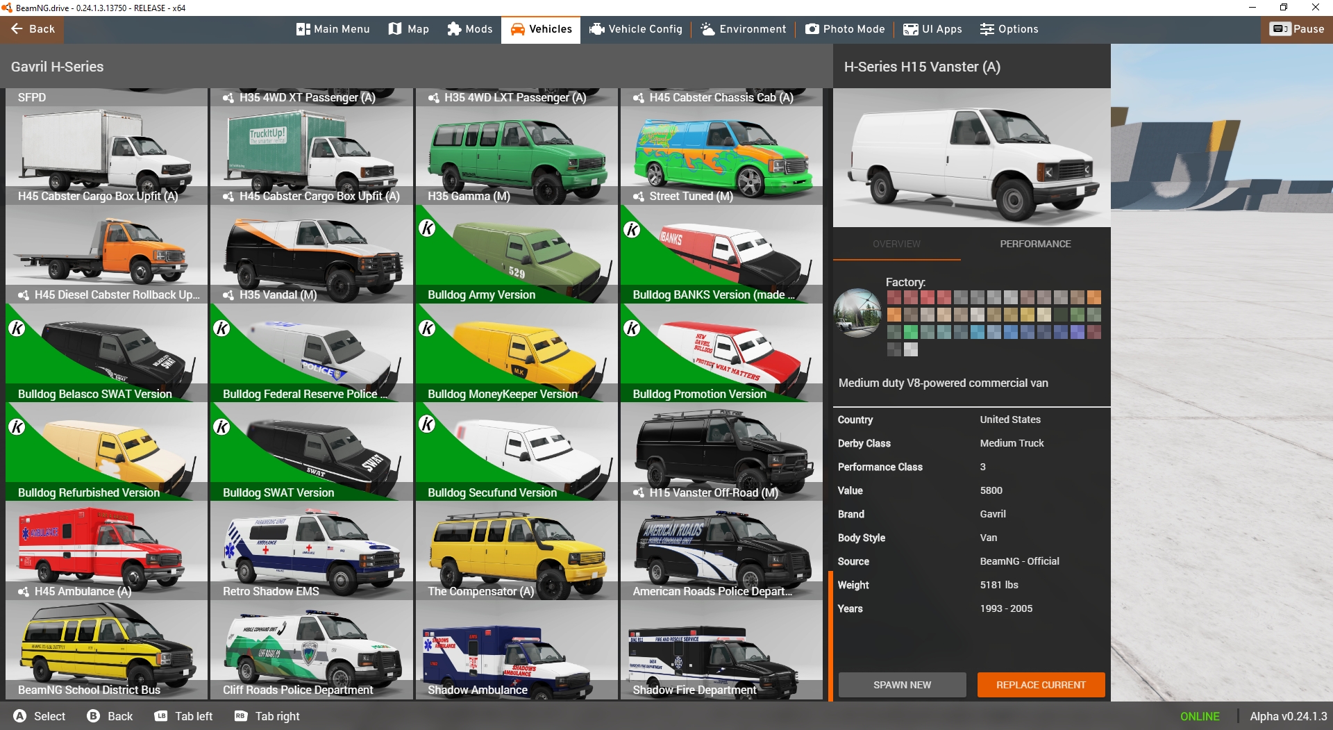This screenshot has width=1333, height=730.
Task: Open Environment via the weather icon
Action: (707, 29)
